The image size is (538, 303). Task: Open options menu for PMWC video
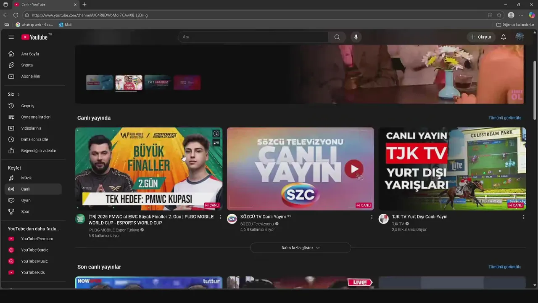tap(220, 217)
